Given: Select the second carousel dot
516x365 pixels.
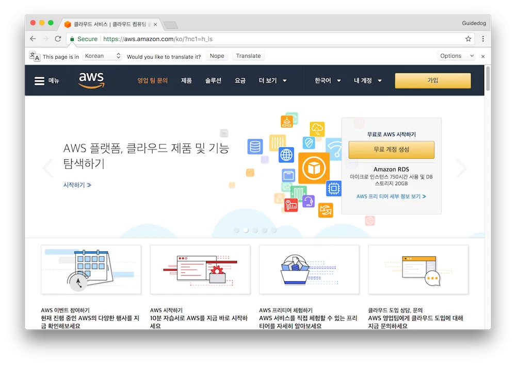Looking at the screenshot, I should click(x=246, y=230).
